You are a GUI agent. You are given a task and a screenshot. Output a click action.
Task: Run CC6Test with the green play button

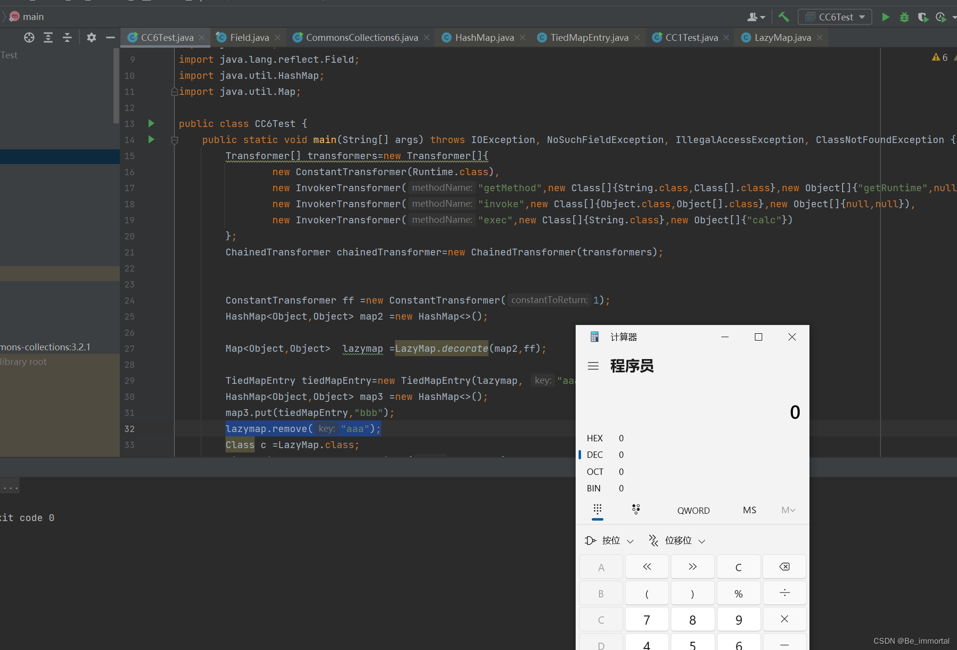885,17
